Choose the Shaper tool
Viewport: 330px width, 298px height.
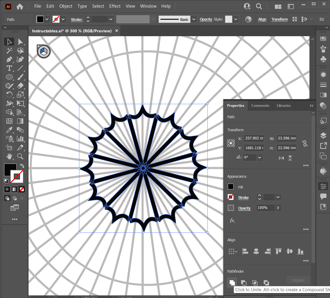9,86
